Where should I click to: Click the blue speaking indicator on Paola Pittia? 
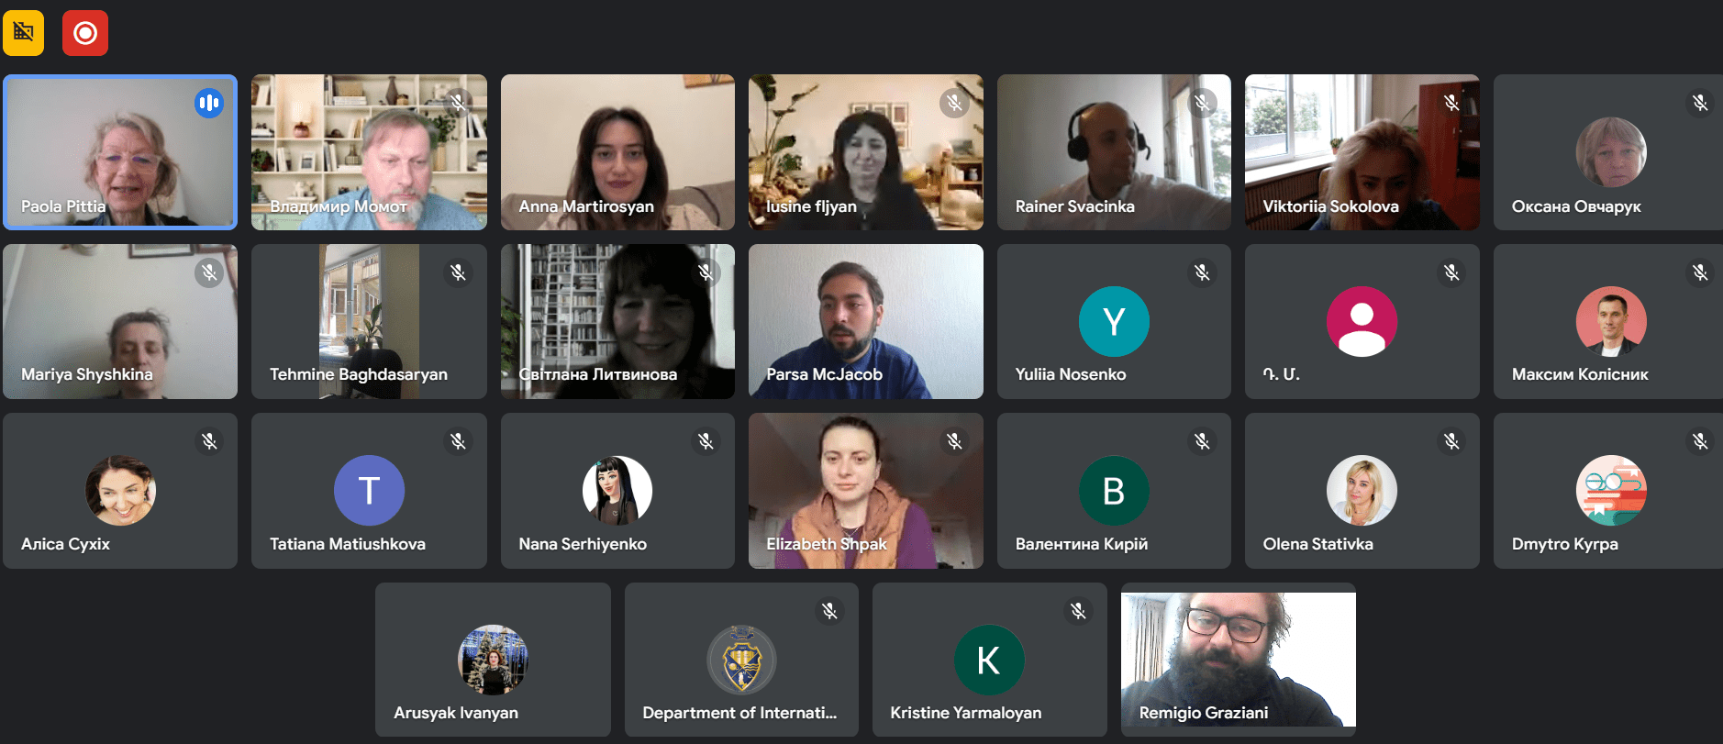tap(209, 104)
